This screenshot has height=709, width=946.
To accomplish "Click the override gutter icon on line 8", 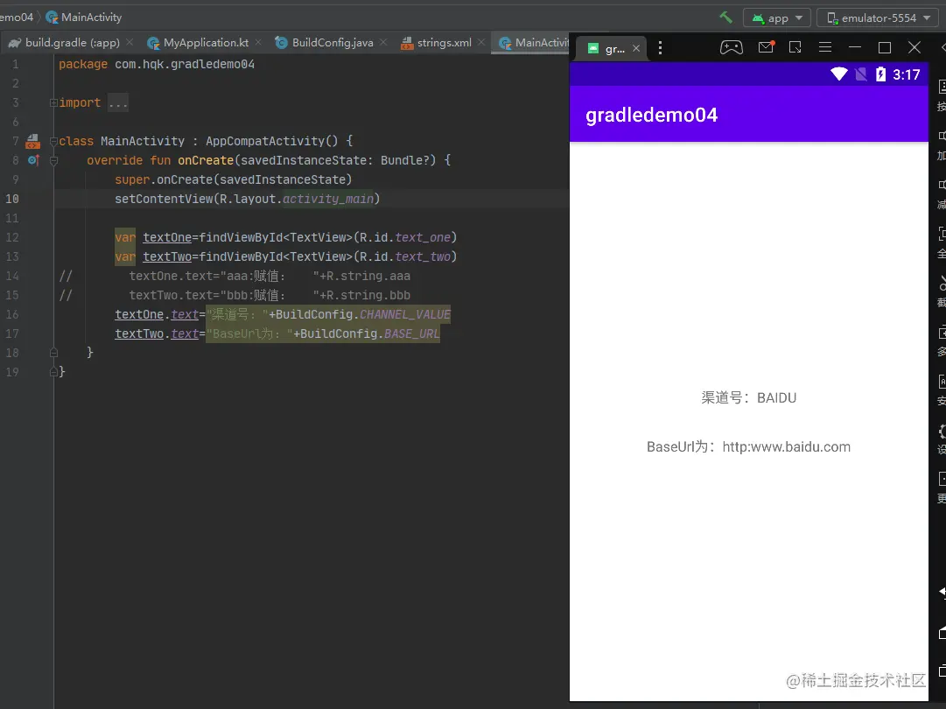I will 33,160.
